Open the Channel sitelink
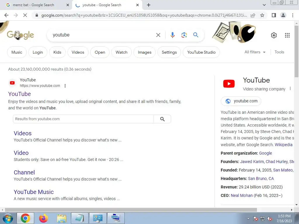The image size is (299, 224). click(24, 172)
